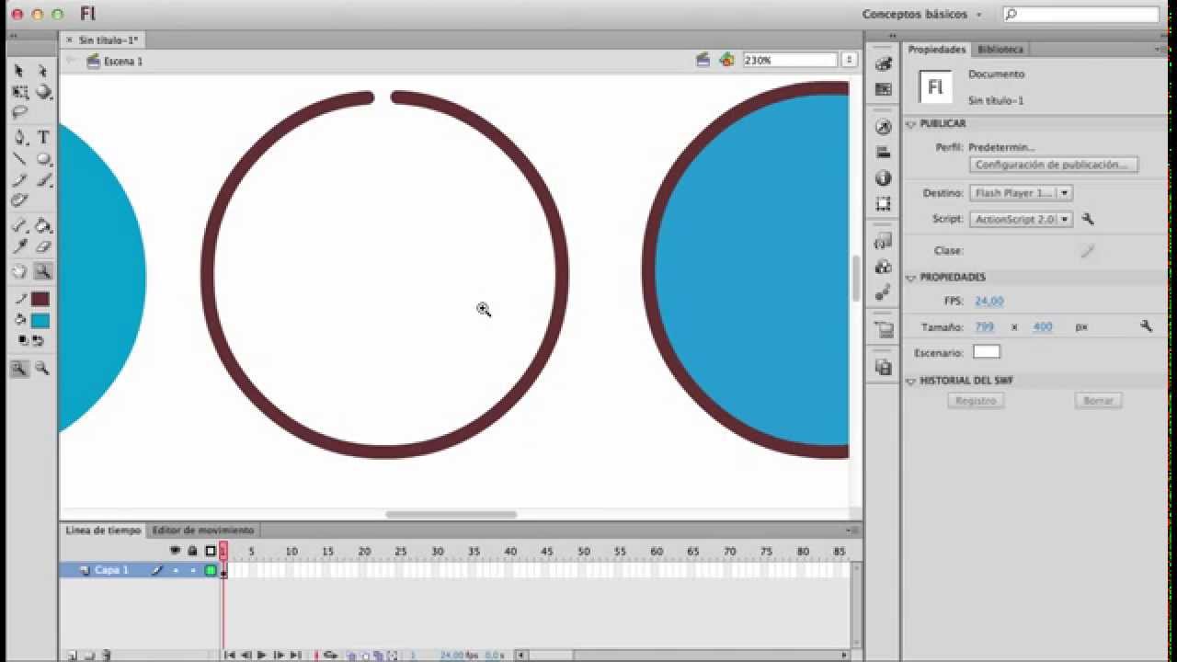Image resolution: width=1177 pixels, height=662 pixels.
Task: Select the Eraser tool
Action: [x=42, y=246]
